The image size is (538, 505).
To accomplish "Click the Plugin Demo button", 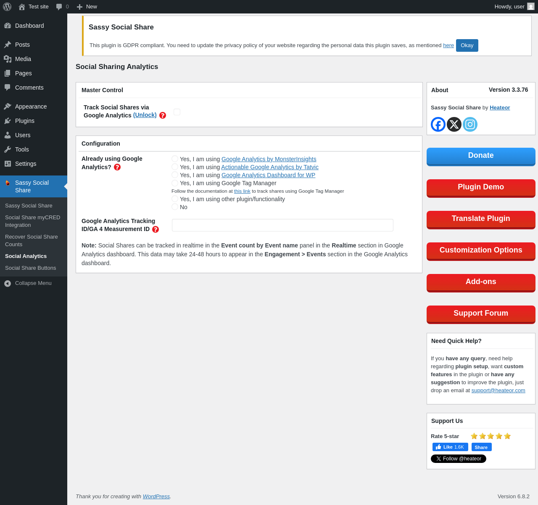I will click(x=481, y=188).
